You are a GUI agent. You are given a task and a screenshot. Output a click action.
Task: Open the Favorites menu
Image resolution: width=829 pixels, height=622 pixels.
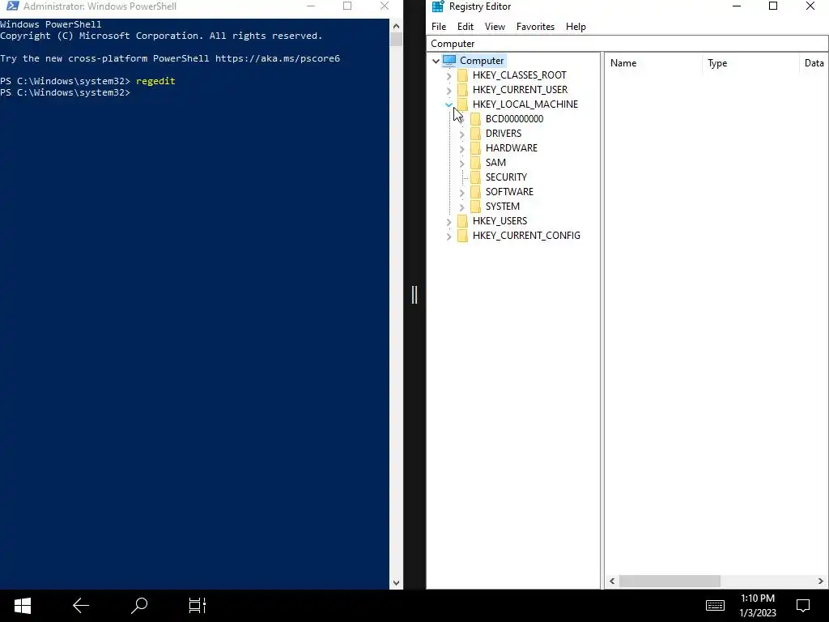[535, 27]
